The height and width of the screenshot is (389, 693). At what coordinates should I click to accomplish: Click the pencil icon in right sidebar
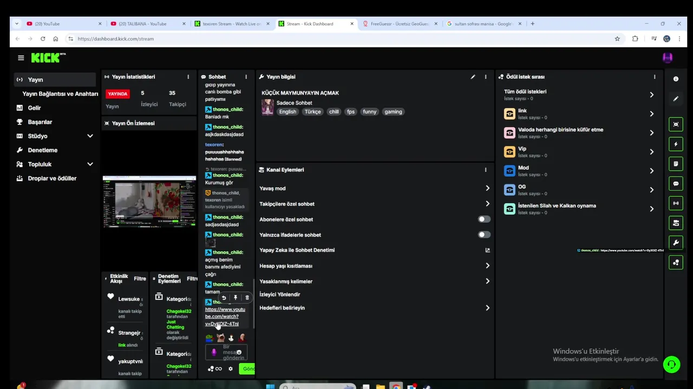tap(676, 99)
